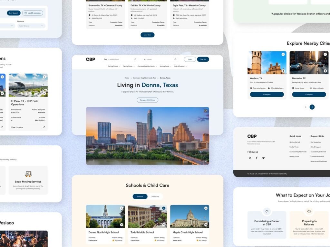Click Compare Neighborhoods Tool in breadcrumb
The height and width of the screenshot is (247, 330).
145,78
